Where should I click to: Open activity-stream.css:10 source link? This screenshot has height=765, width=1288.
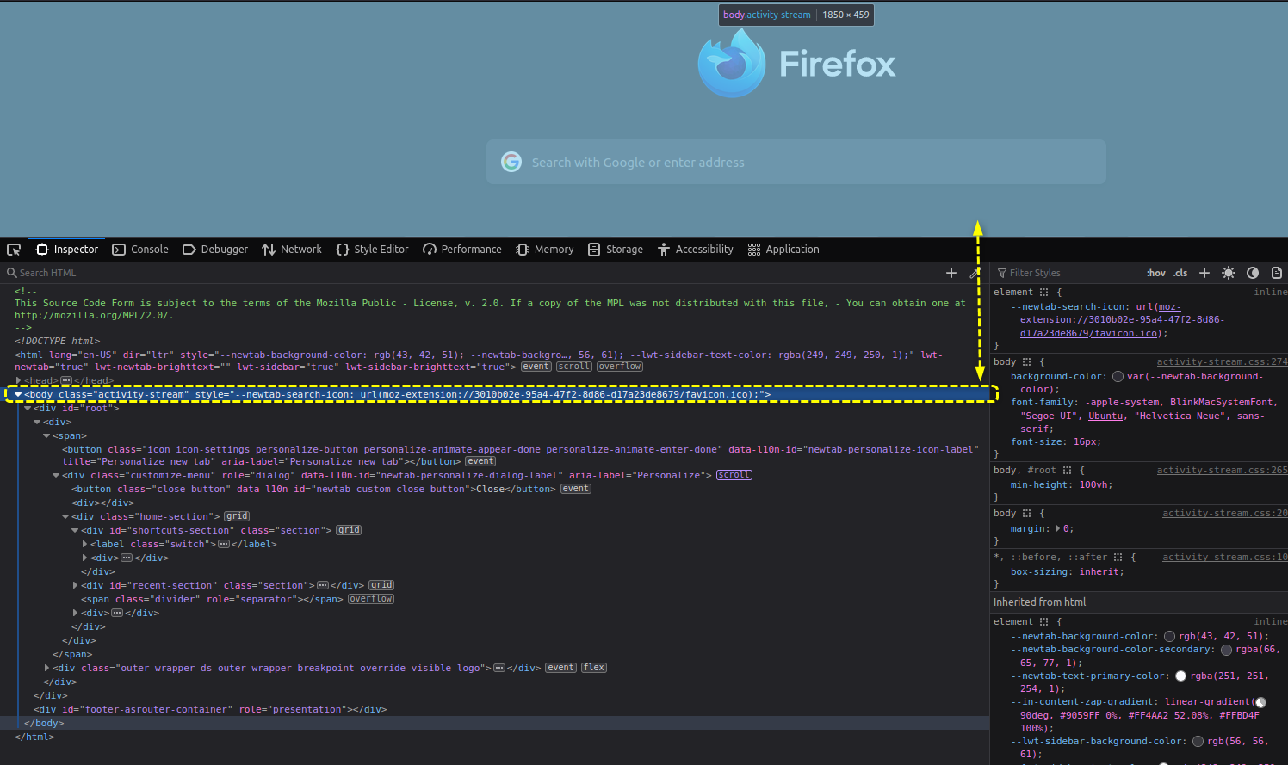point(1225,558)
